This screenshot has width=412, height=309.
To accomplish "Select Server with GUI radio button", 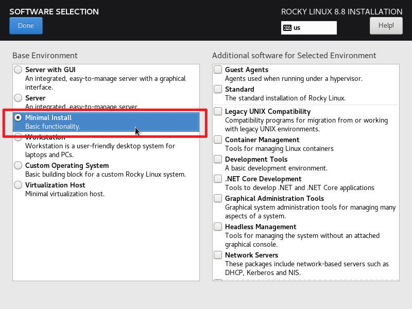I will pyautogui.click(x=18, y=70).
